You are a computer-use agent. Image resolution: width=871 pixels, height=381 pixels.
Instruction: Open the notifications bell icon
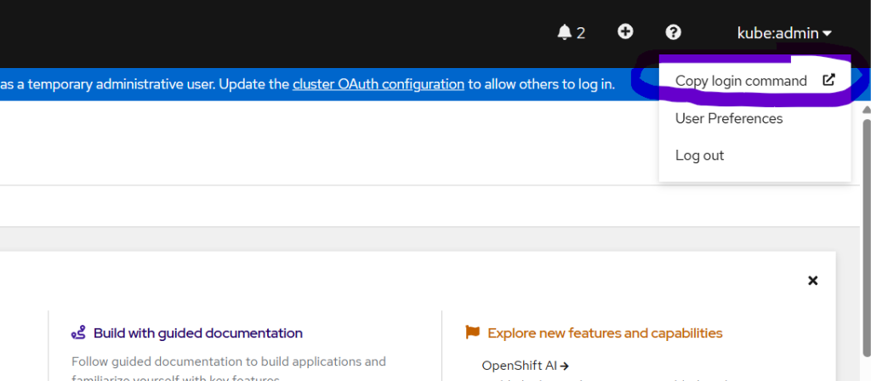coord(564,32)
